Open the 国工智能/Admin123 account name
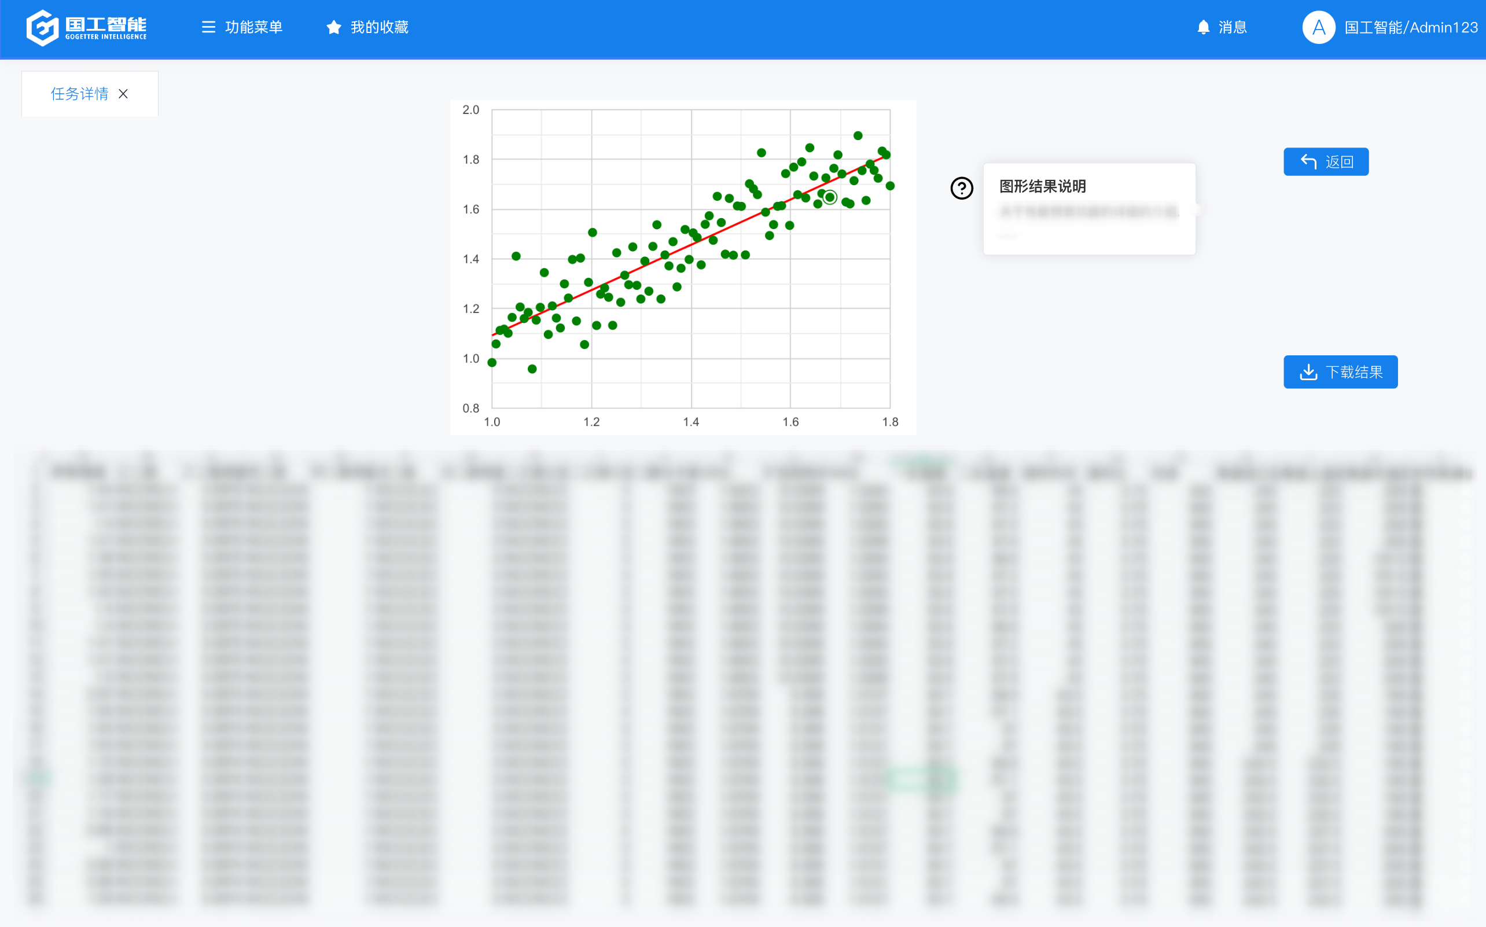 point(1411,28)
